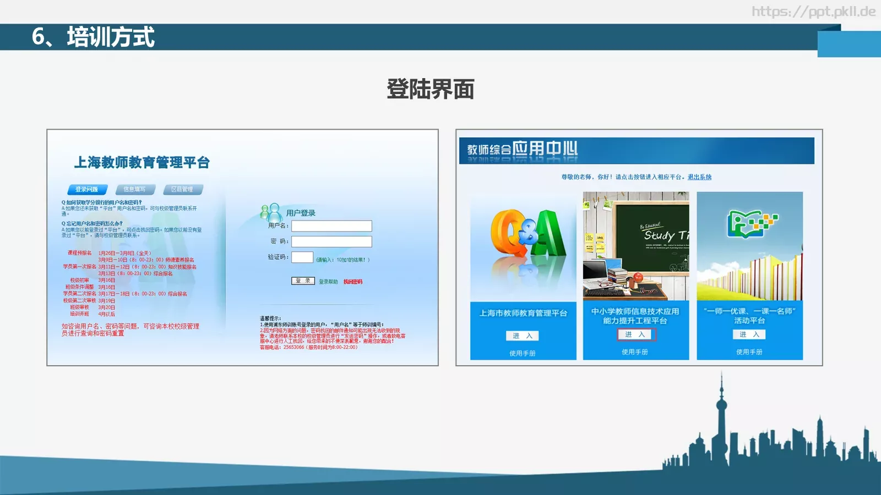Click the 课程预报名 schedule row
This screenshot has height=495, width=881.
(109, 253)
